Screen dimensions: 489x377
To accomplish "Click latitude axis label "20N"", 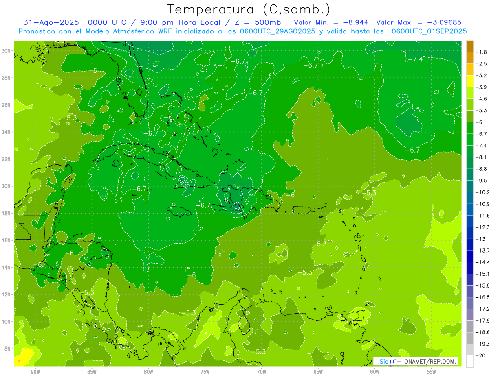I will click(x=7, y=186).
